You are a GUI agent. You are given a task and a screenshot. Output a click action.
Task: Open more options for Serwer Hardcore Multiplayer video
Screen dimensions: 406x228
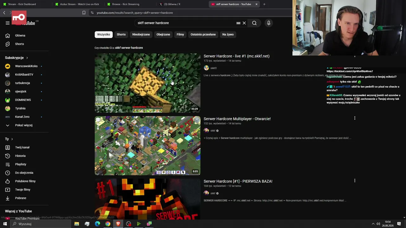coord(355,118)
